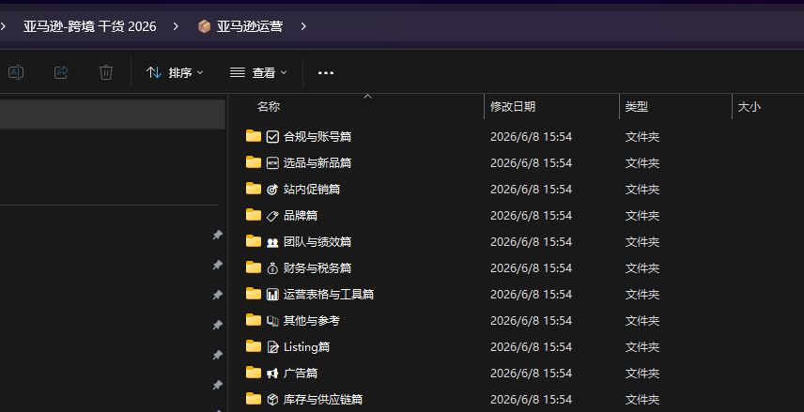This screenshot has width=804, height=412.
Task: Click folder name 品牌篇
Action: (300, 215)
